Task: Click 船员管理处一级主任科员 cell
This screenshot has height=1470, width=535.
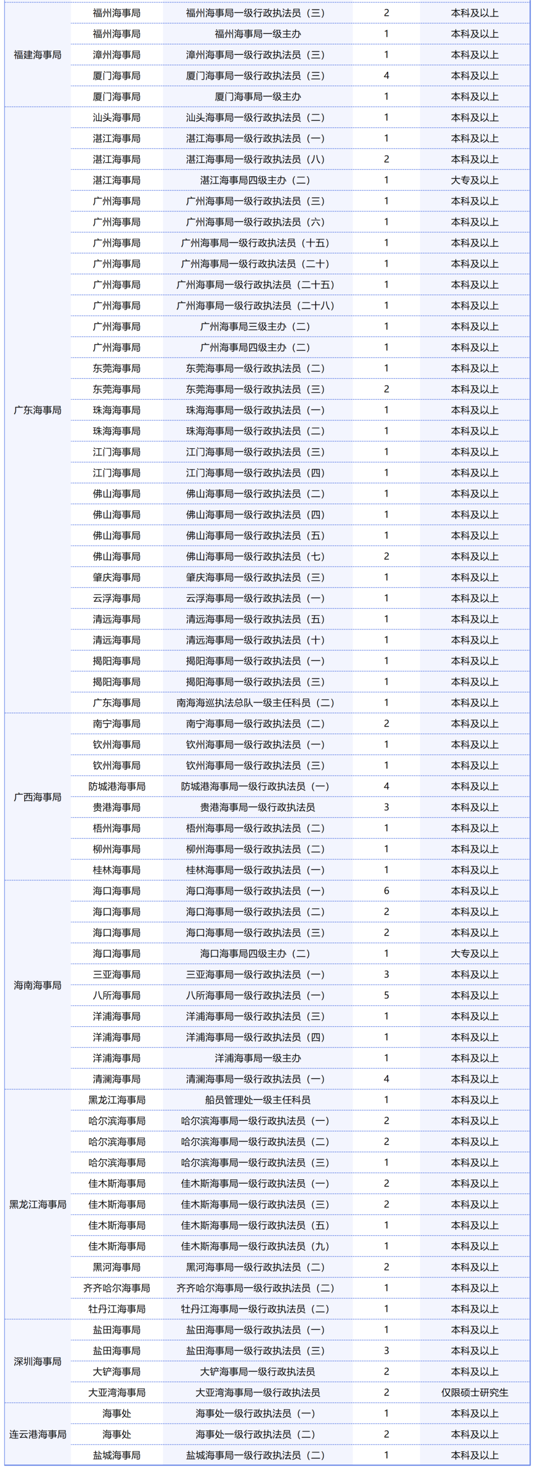Action: coord(258,1100)
